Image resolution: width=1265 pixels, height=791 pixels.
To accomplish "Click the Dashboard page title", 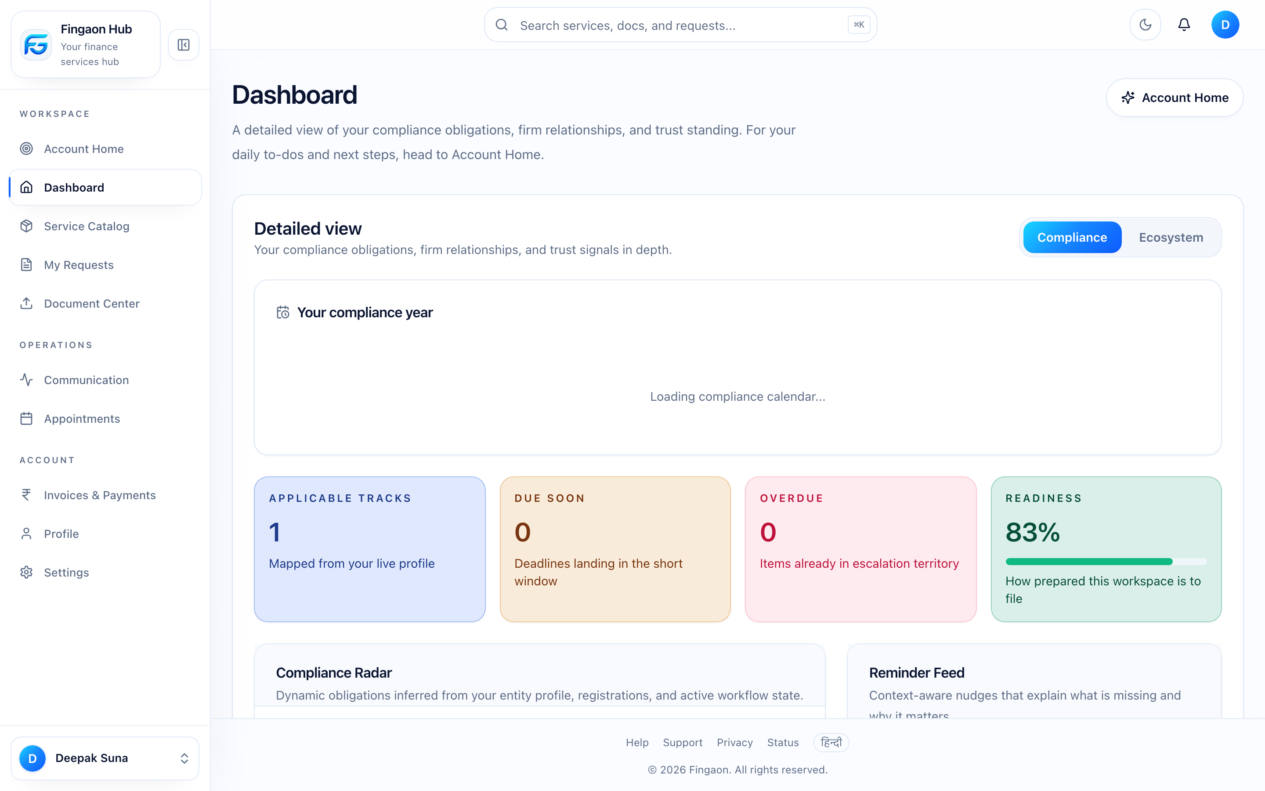I will point(294,95).
